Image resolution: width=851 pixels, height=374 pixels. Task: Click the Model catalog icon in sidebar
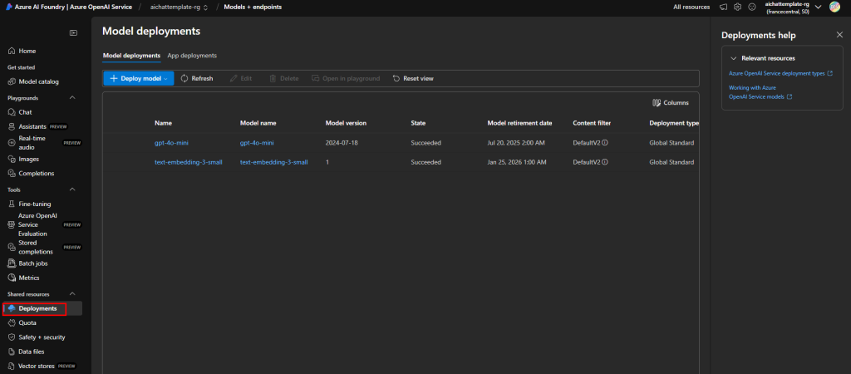tap(12, 82)
